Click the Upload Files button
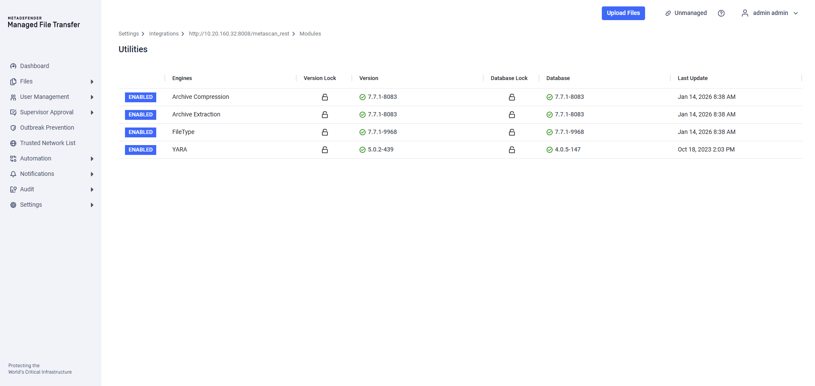This screenshot has width=815, height=386. tap(623, 13)
